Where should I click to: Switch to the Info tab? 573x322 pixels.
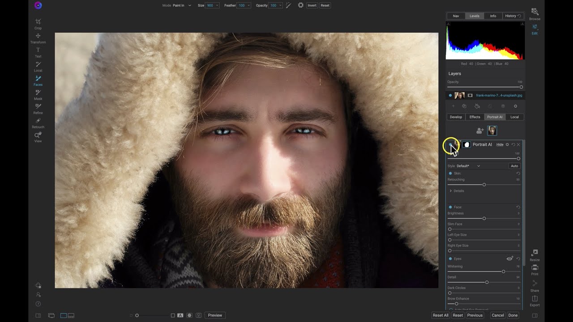click(493, 16)
